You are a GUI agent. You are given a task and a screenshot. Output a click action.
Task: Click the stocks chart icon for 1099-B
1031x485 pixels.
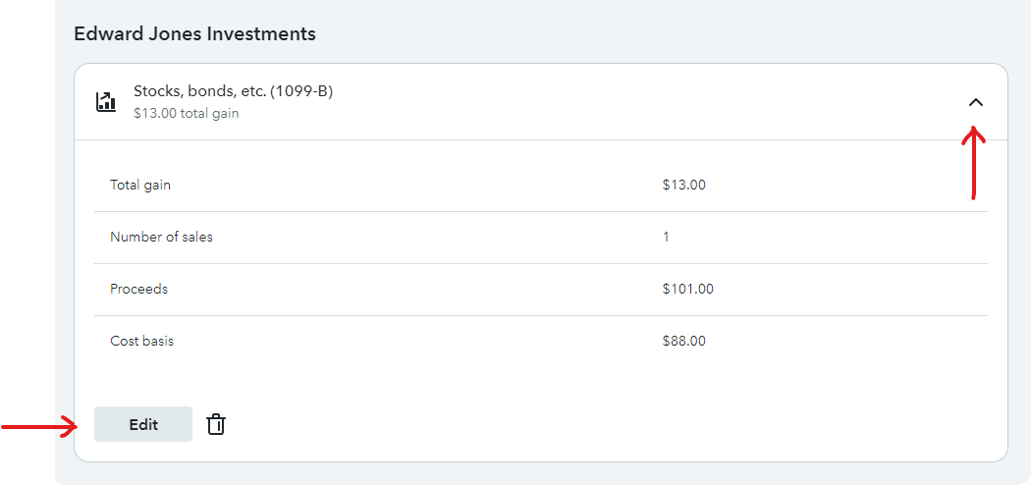(106, 102)
